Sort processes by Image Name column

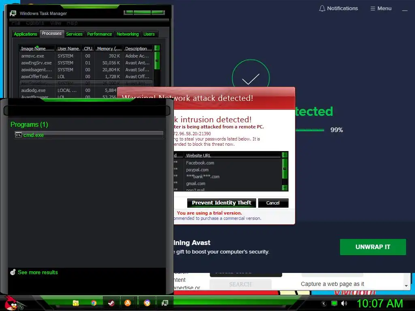[x=37, y=49]
